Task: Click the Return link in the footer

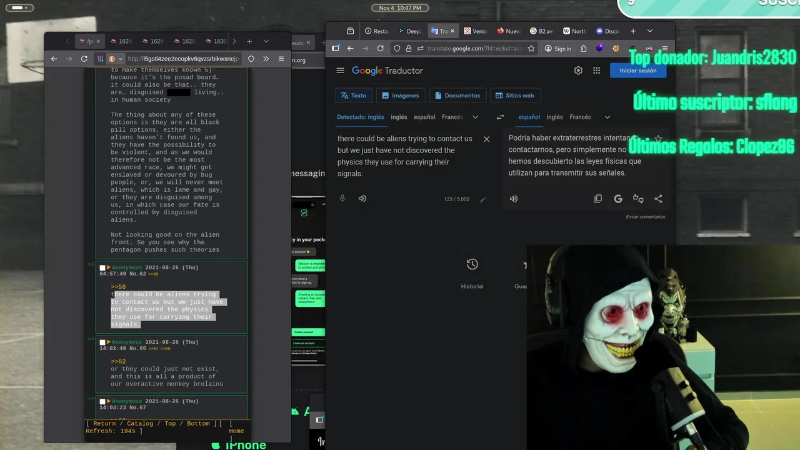Action: click(x=104, y=424)
